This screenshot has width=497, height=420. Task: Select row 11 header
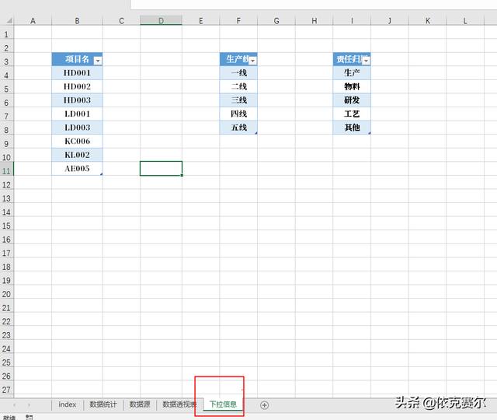coord(7,169)
